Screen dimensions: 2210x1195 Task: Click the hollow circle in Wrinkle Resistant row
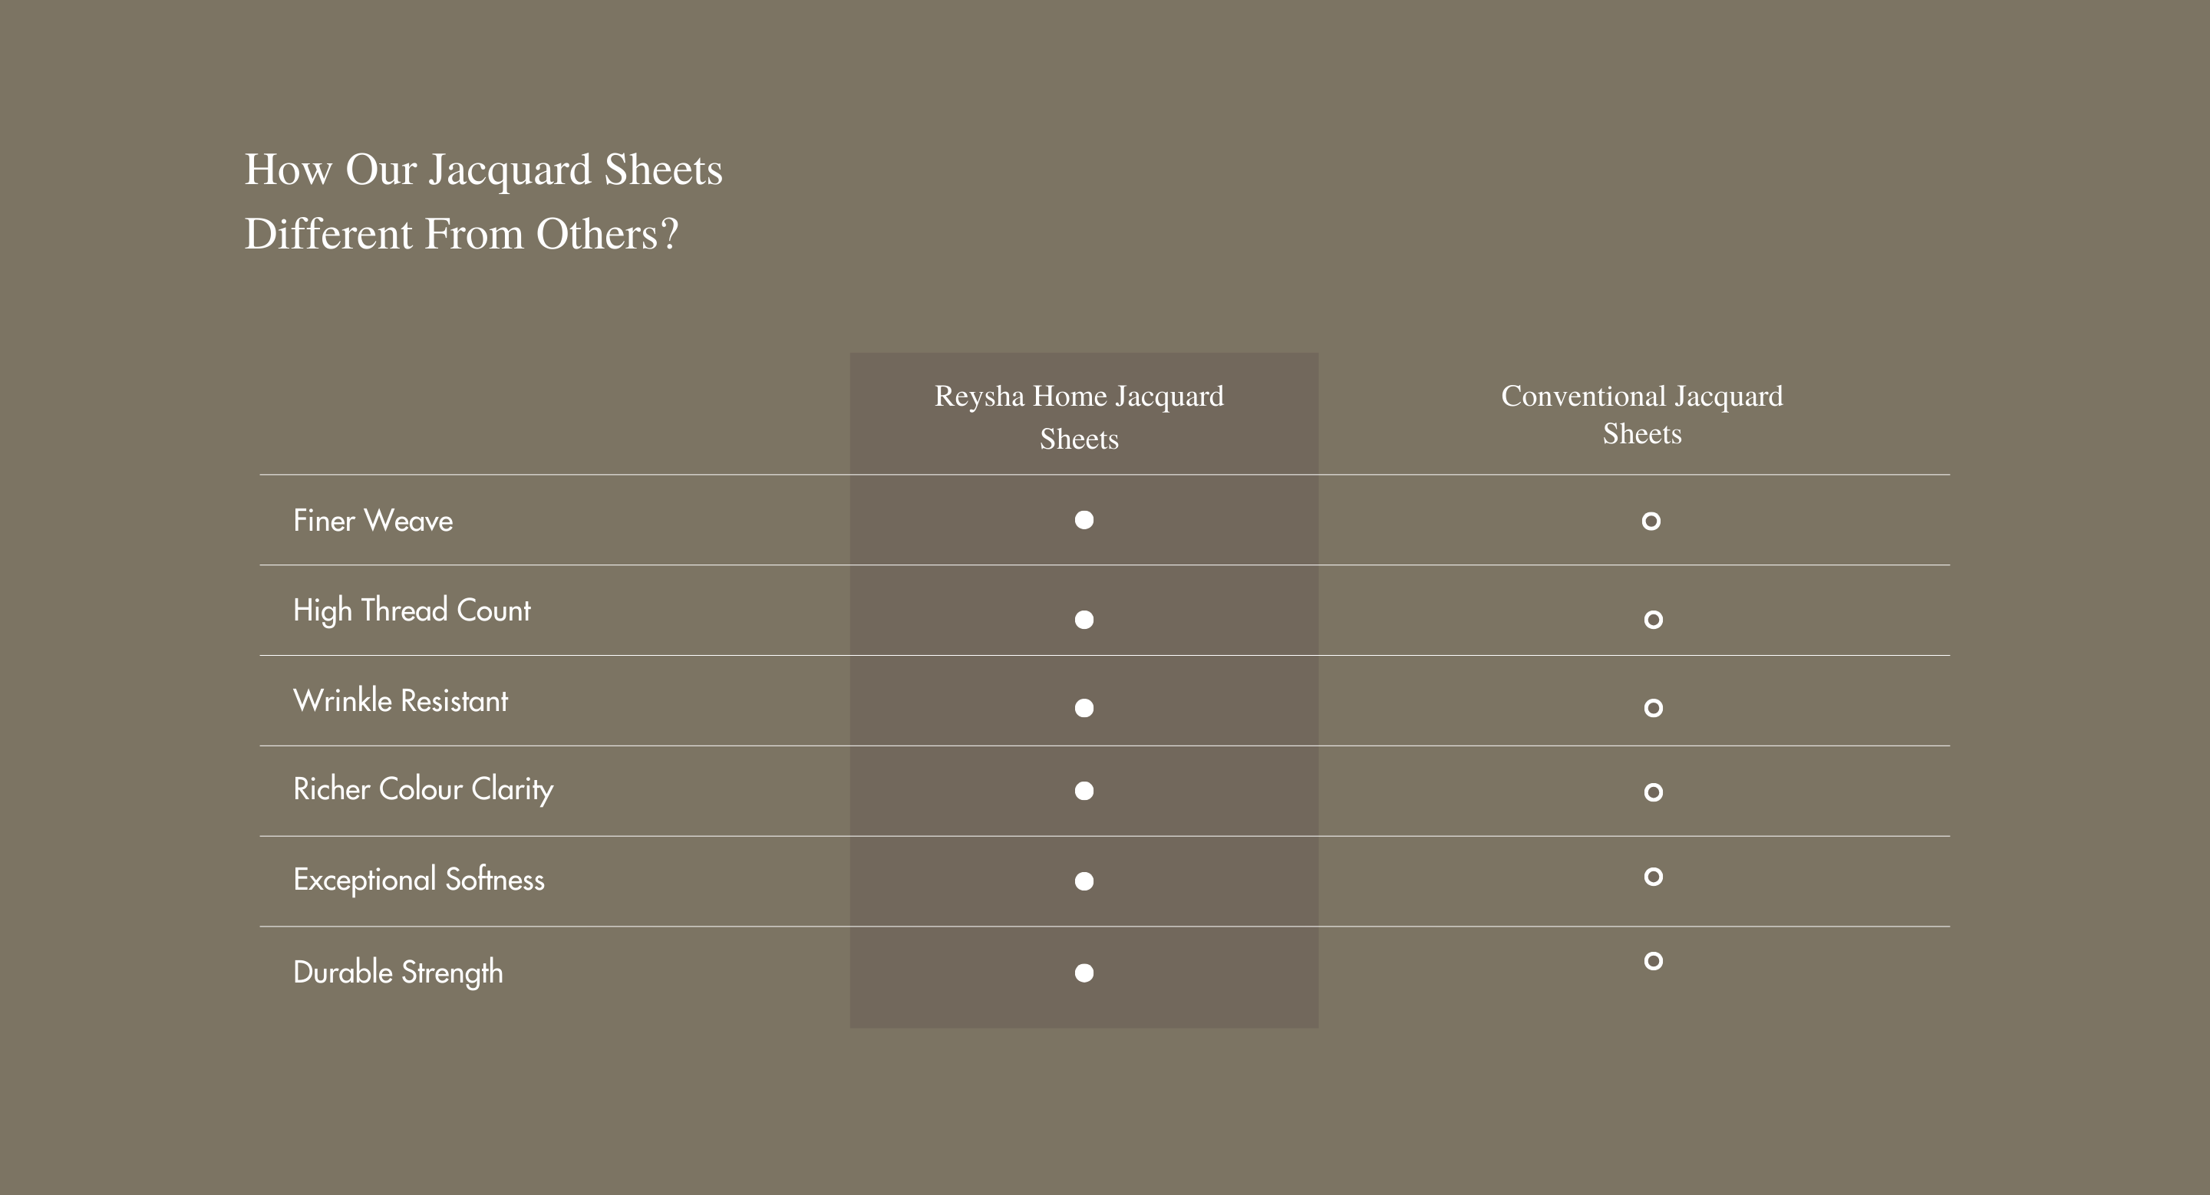click(x=1653, y=708)
